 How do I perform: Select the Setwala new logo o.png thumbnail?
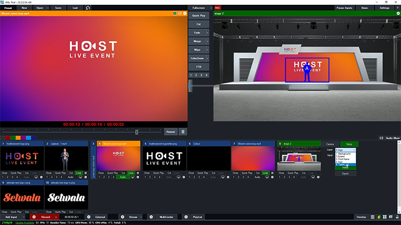(22, 197)
